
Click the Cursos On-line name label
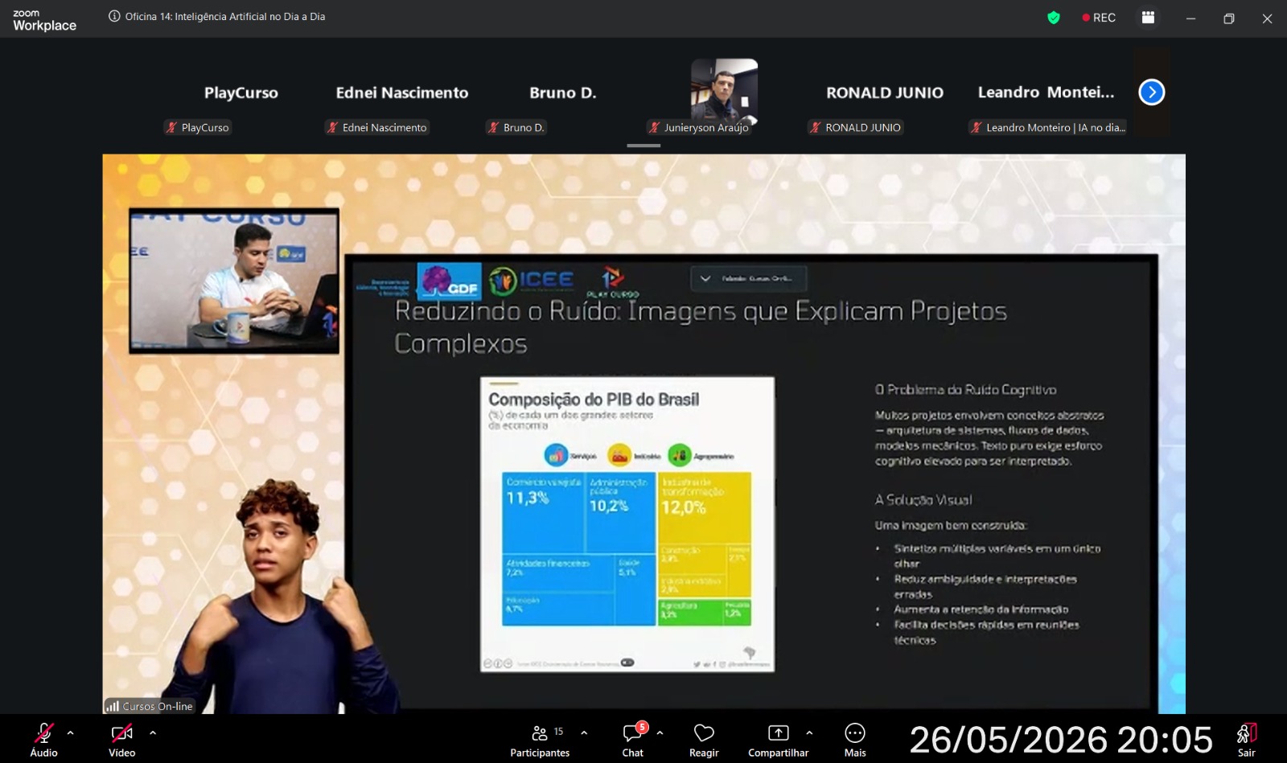tap(158, 706)
